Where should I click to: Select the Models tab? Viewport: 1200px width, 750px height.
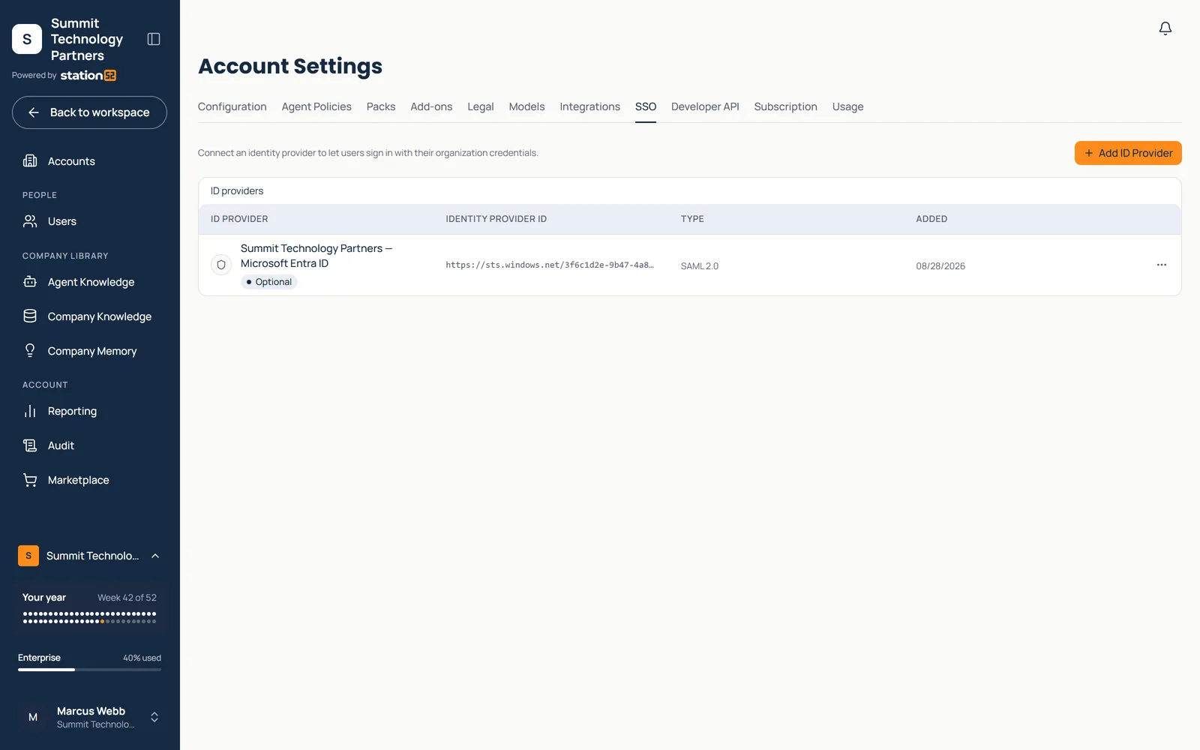click(x=526, y=106)
